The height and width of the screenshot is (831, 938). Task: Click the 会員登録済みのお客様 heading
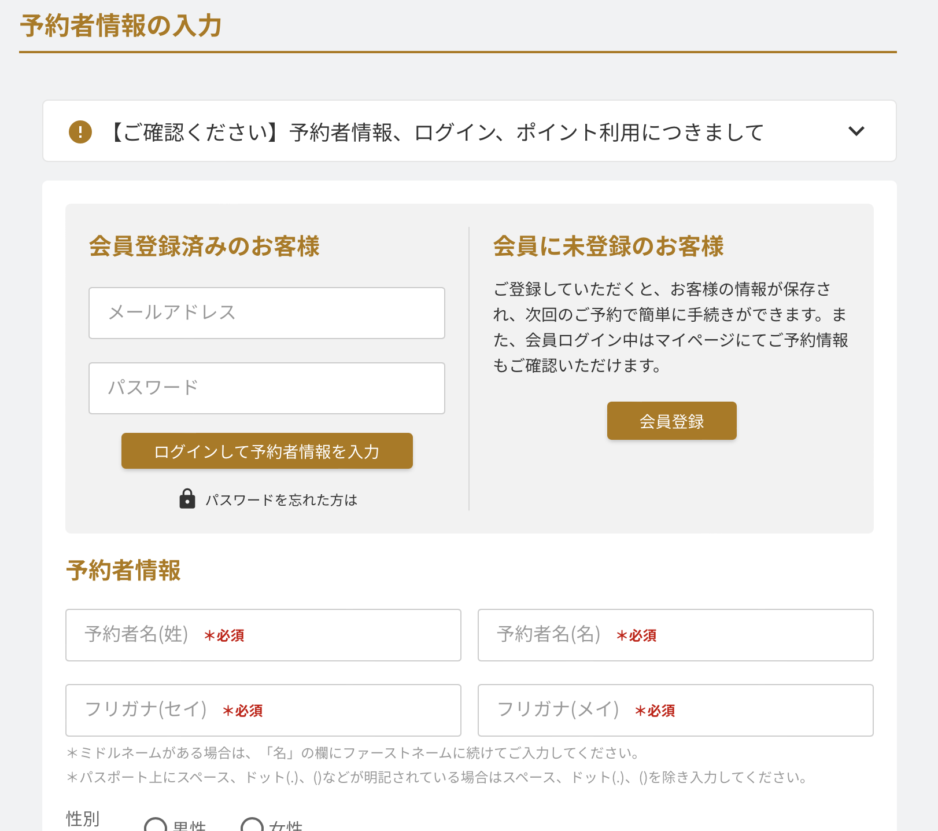coord(204,246)
